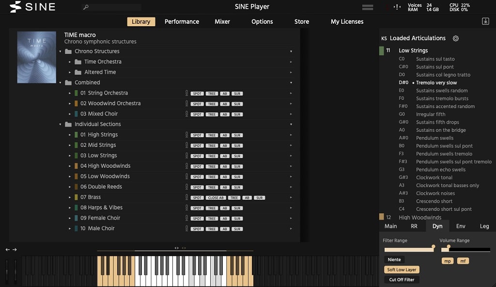This screenshot has height=287, width=496.
Task: Toggle TREE mic for 02 Woodwind Orchestra
Action: click(212, 104)
